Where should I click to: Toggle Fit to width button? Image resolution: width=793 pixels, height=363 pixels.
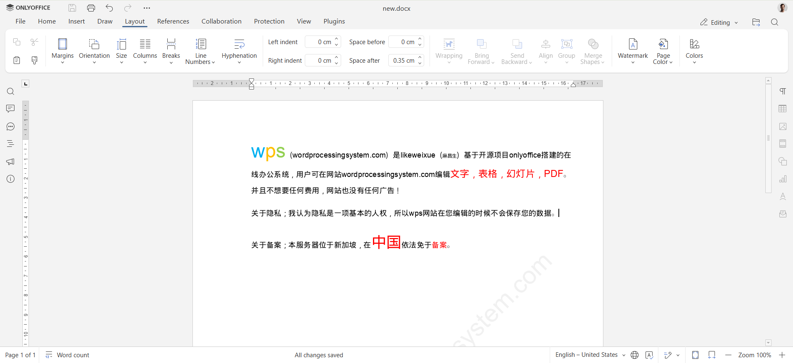pos(712,355)
